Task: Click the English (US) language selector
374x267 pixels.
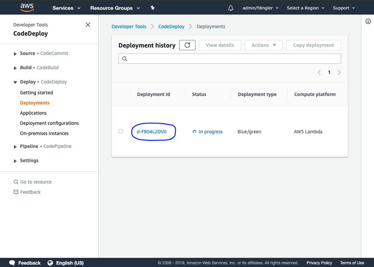Action: [70, 263]
